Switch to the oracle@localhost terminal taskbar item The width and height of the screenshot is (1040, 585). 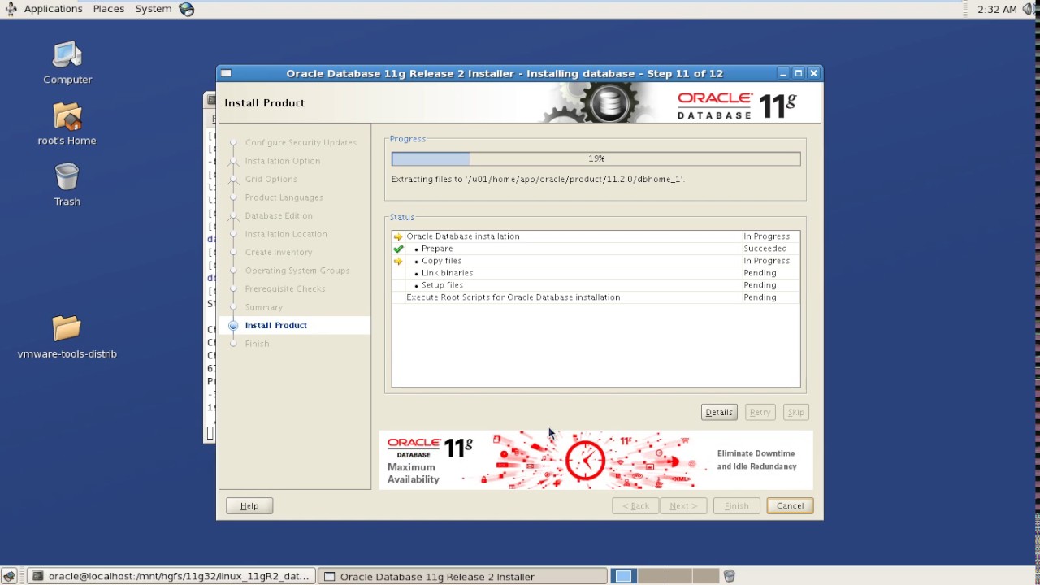pyautogui.click(x=171, y=576)
